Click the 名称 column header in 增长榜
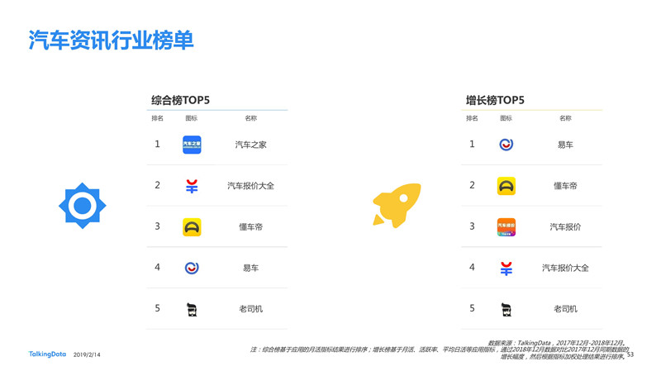The image size is (661, 371). pyautogui.click(x=565, y=118)
